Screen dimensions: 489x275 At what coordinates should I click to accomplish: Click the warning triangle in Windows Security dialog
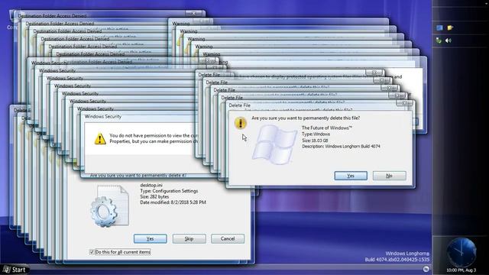100,139
